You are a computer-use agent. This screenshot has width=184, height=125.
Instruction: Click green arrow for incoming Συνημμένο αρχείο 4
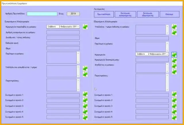[85, 112]
